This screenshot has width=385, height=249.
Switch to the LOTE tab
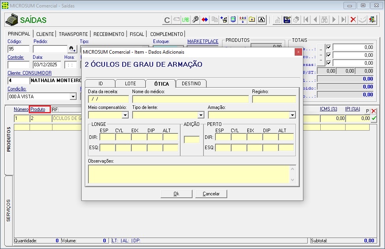click(x=130, y=84)
